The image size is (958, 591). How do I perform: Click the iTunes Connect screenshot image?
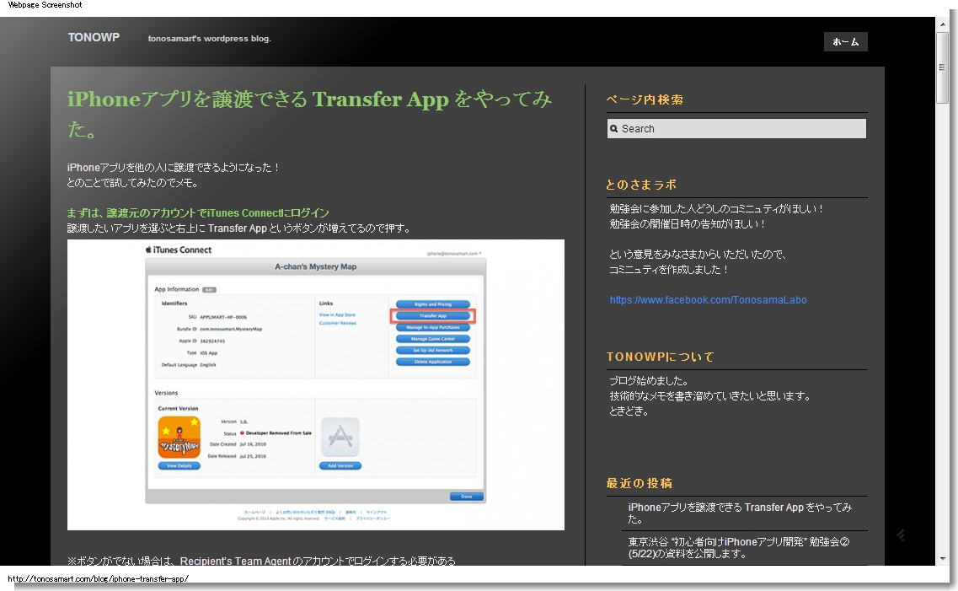(315, 384)
